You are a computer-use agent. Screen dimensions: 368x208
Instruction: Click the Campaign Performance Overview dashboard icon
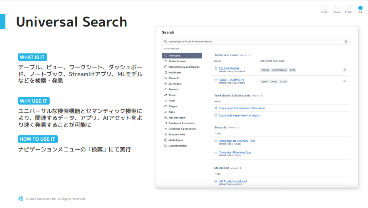tap(216, 108)
